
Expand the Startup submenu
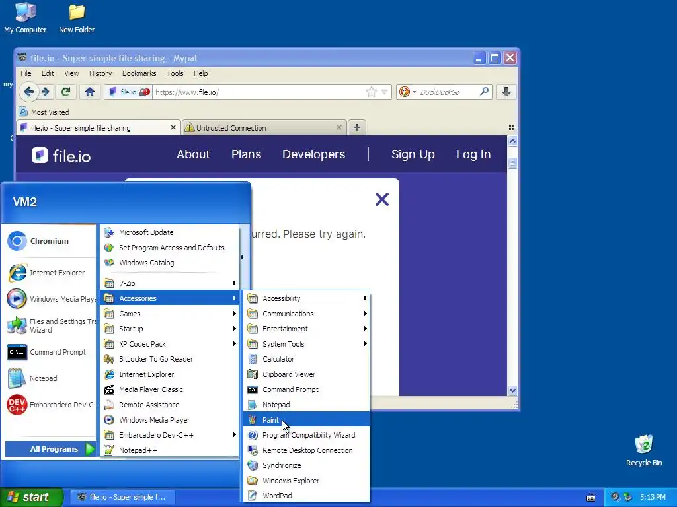169,329
